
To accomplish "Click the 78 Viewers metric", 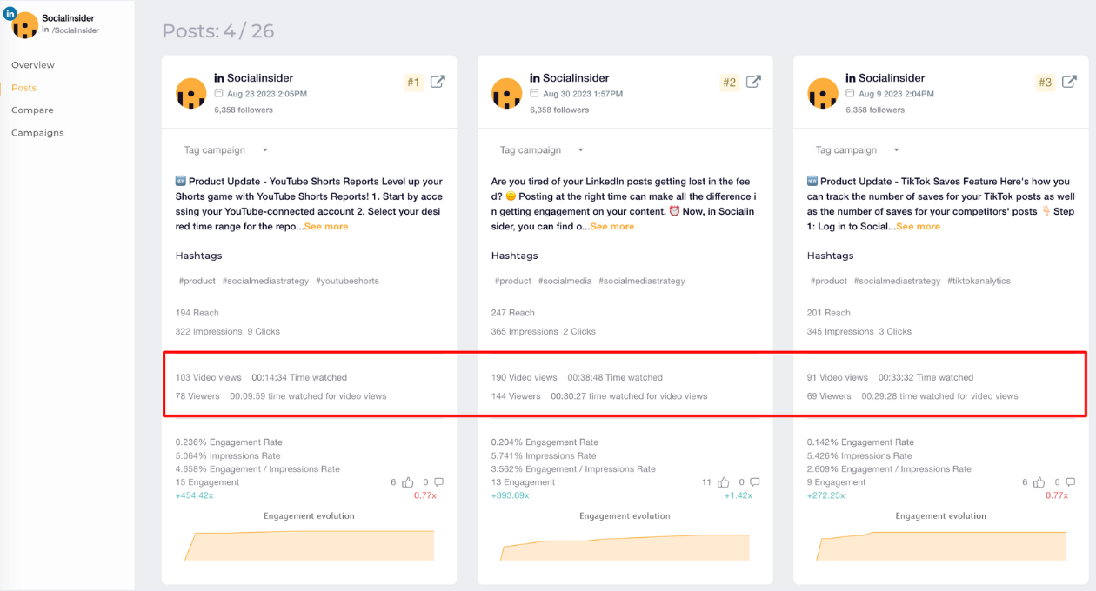I will point(197,396).
